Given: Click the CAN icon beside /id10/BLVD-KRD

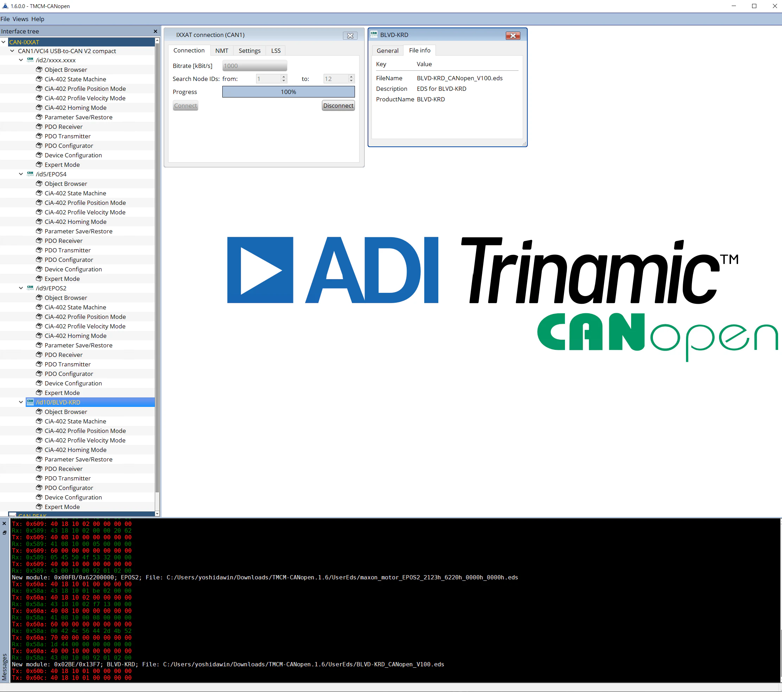Looking at the screenshot, I should pyautogui.click(x=30, y=402).
